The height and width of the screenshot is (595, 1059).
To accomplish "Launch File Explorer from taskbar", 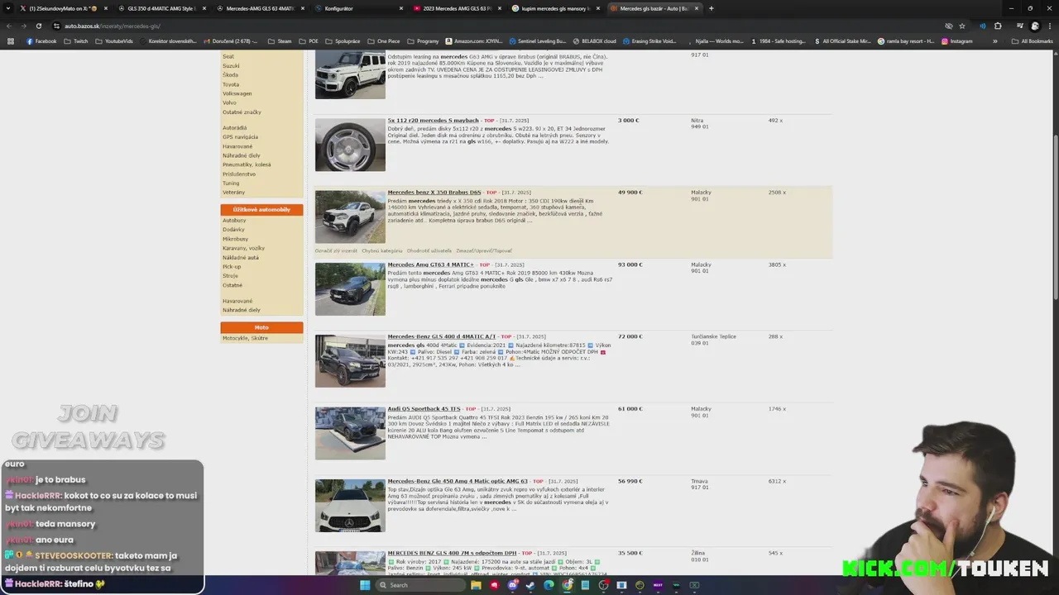I will (476, 585).
